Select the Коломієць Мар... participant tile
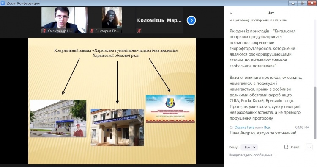The width and height of the screenshot is (317, 167). click(159, 20)
